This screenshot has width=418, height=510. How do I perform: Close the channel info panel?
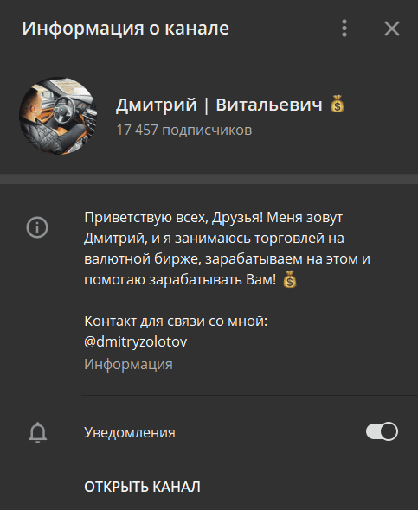coord(392,29)
